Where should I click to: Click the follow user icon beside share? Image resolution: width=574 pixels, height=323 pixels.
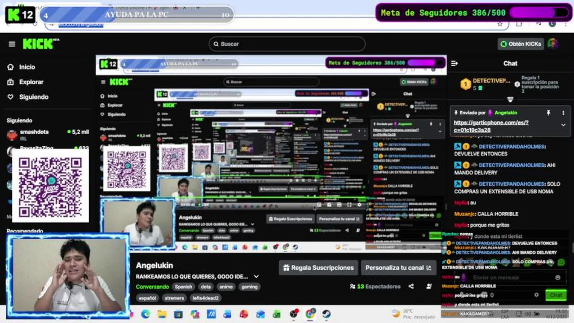tap(429, 286)
